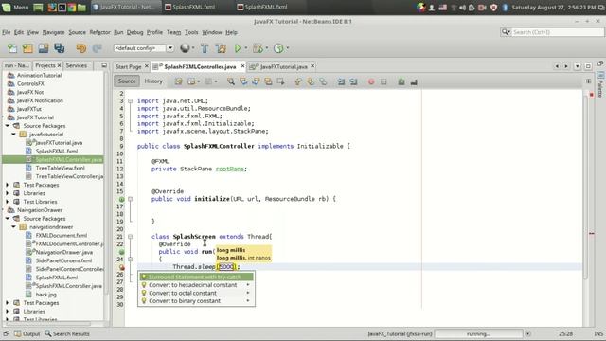606x341 pixels.
Task: Click the running progress bar in status bar
Action: point(478,333)
